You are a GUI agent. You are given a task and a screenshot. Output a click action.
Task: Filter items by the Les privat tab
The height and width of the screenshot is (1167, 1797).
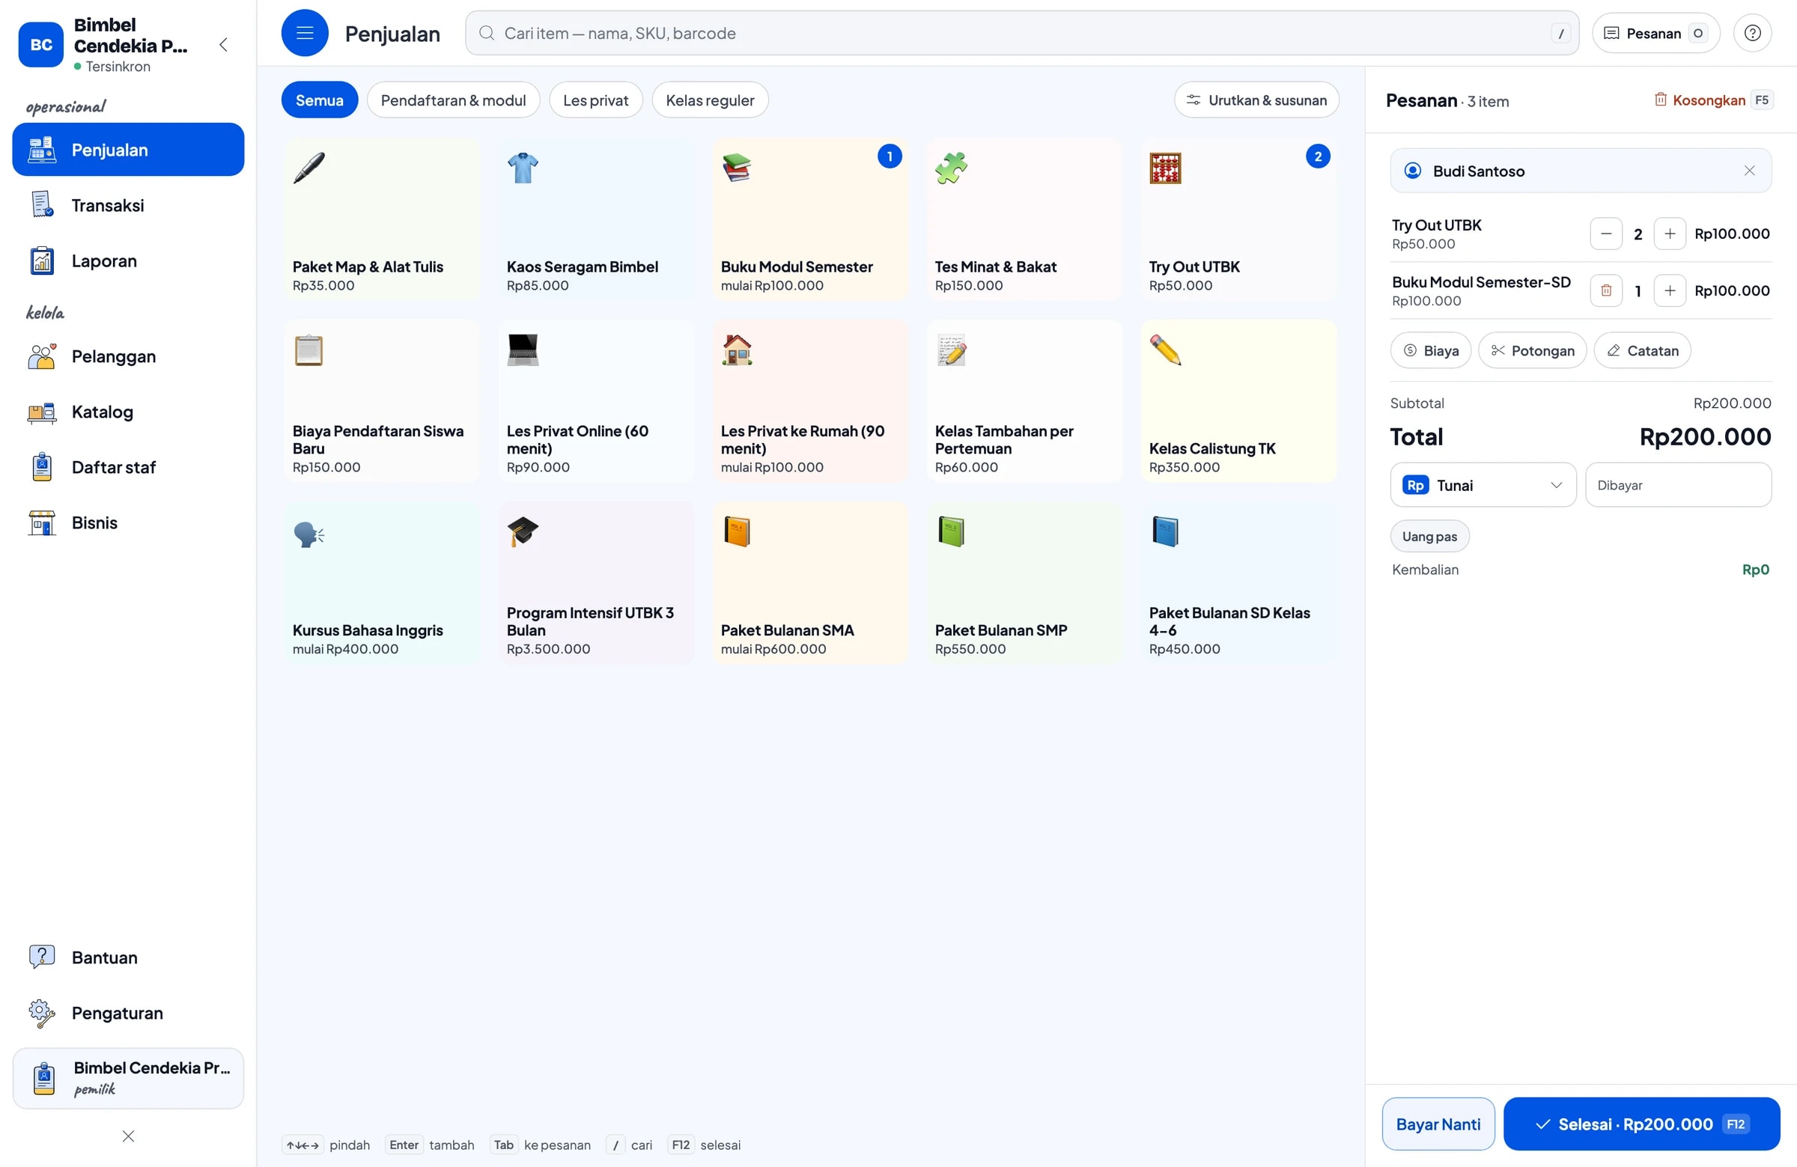[x=595, y=100]
